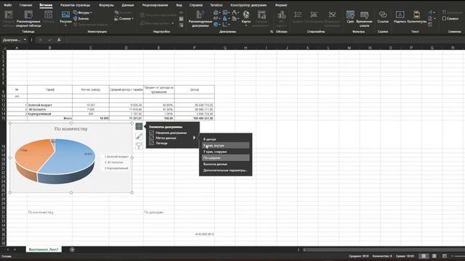Switch to the Формулы tab
465x261 pixels.
[106, 5]
